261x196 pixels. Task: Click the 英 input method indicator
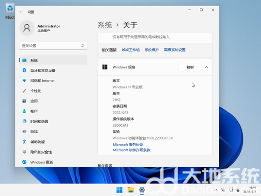coord(223,190)
